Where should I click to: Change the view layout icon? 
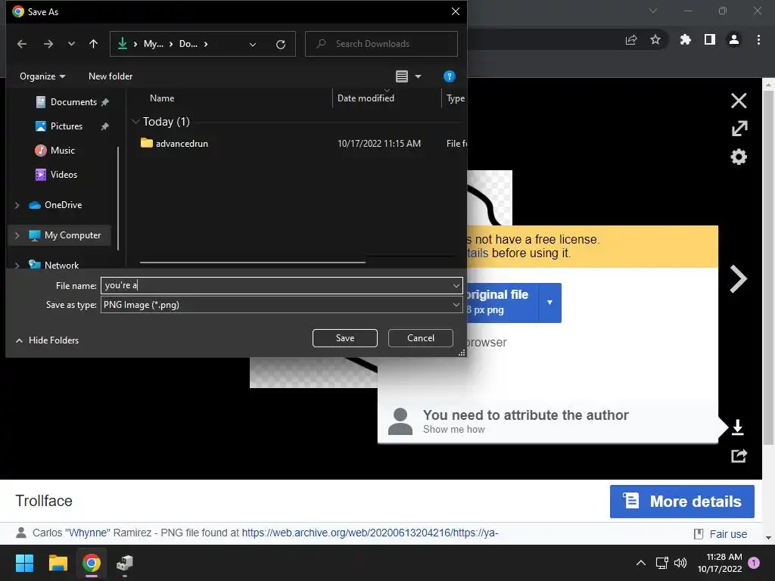click(402, 76)
